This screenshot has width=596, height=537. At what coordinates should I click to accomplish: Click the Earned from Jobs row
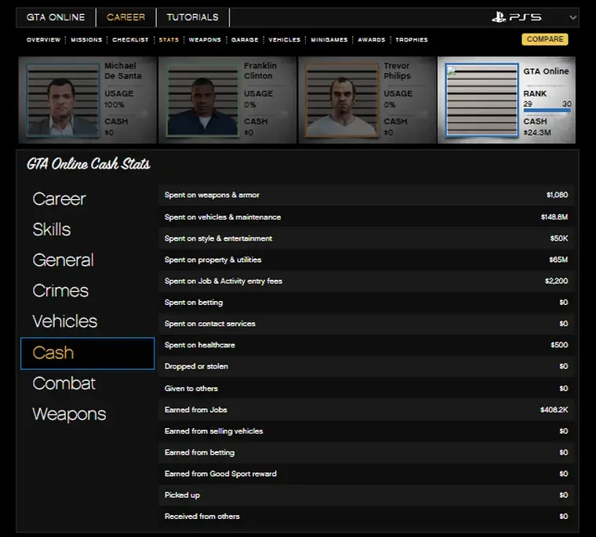pos(366,409)
